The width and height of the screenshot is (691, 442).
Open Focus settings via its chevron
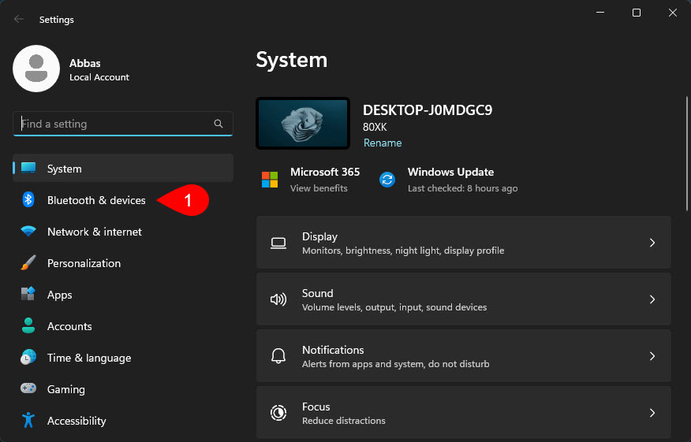click(x=652, y=413)
